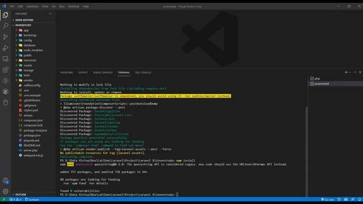
Task: Expand the Outline section
Action: [x=33, y=194]
